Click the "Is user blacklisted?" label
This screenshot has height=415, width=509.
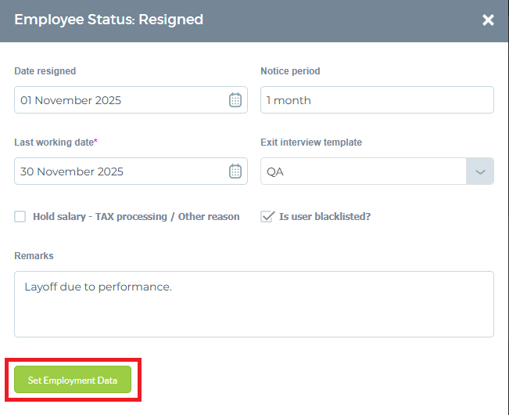pos(324,217)
